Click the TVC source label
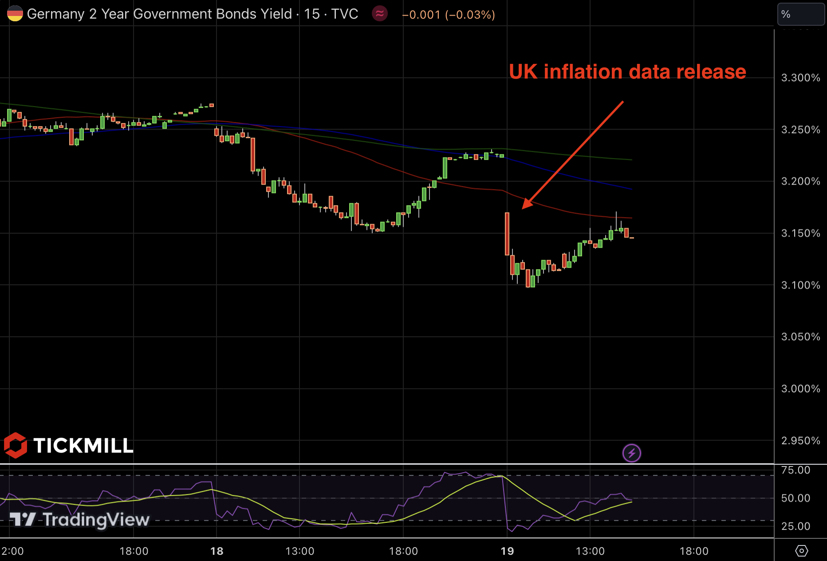827x561 pixels. pyautogui.click(x=344, y=14)
